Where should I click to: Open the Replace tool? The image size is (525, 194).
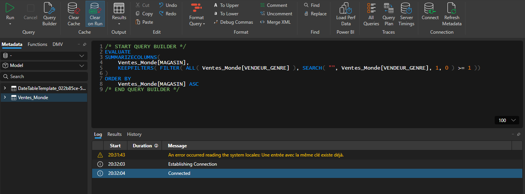pyautogui.click(x=315, y=14)
